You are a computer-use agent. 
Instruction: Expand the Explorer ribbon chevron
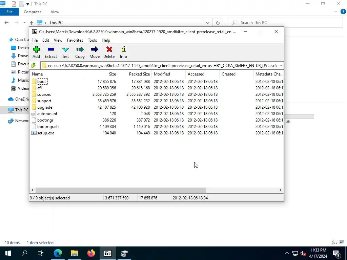point(336,12)
